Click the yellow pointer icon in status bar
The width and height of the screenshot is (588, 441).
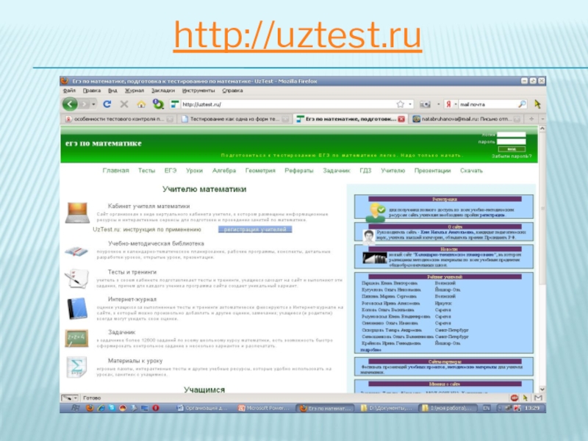pyautogui.click(x=526, y=398)
